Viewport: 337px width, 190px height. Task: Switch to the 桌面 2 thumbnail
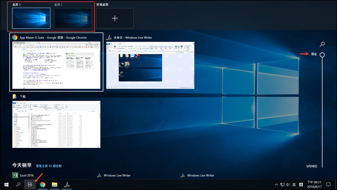pos(73,18)
